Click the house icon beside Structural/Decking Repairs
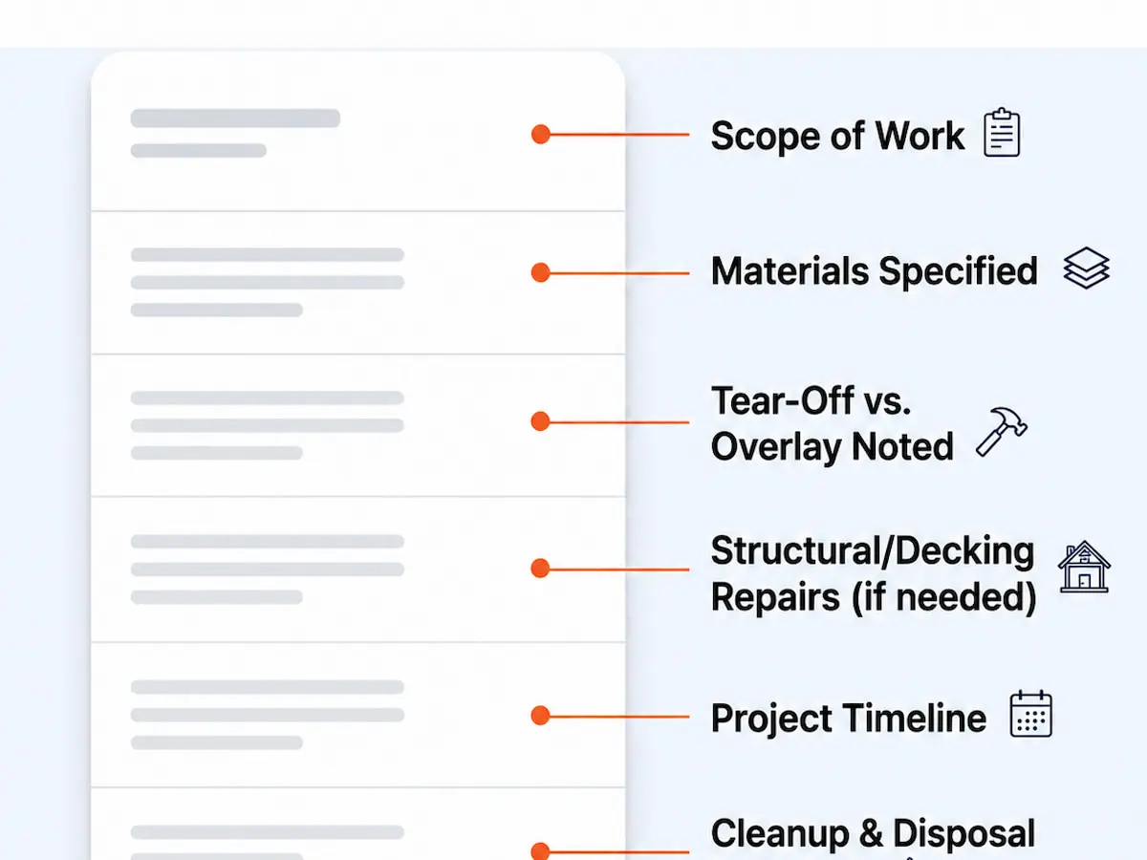1147x860 pixels. coord(1084,567)
